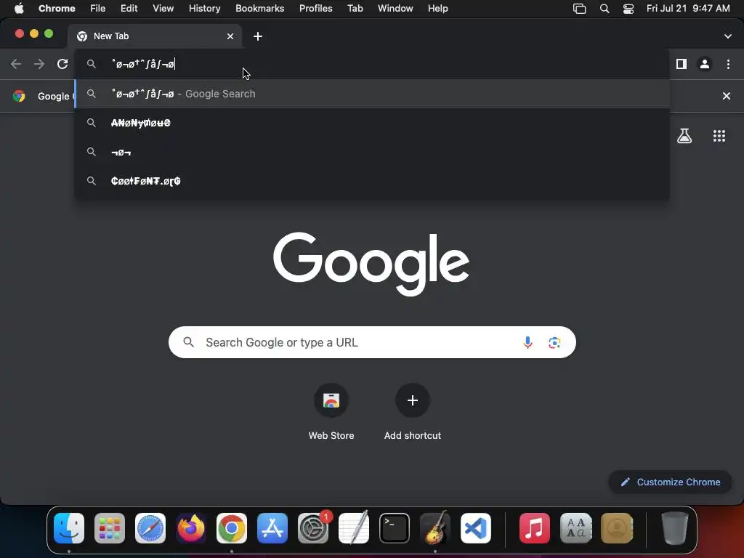This screenshot has width=744, height=558.
Task: Open Finder from the Dock
Action: pos(69,528)
